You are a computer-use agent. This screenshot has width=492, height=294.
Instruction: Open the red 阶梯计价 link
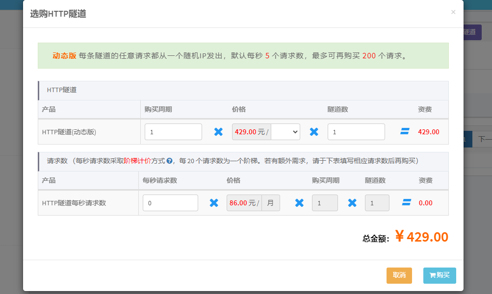[137, 161]
